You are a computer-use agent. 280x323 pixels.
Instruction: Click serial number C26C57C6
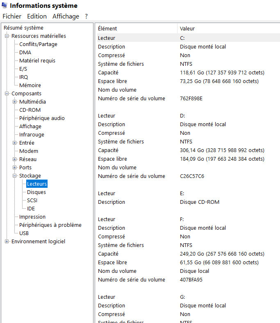192,176
